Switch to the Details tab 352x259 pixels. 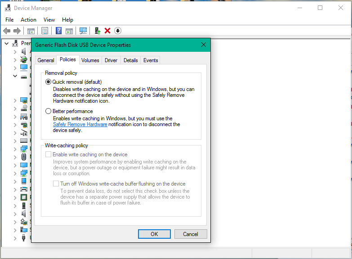(131, 60)
